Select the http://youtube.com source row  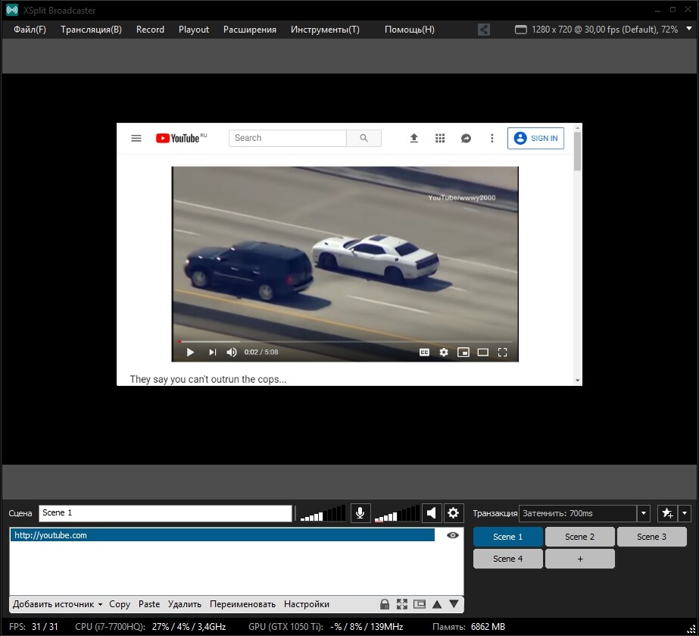(x=222, y=535)
